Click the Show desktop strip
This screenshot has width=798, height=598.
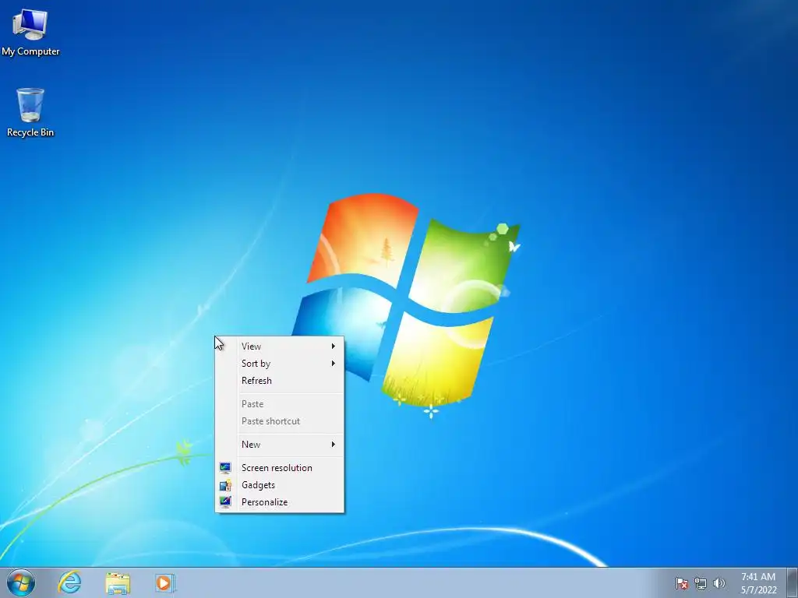pos(793,582)
